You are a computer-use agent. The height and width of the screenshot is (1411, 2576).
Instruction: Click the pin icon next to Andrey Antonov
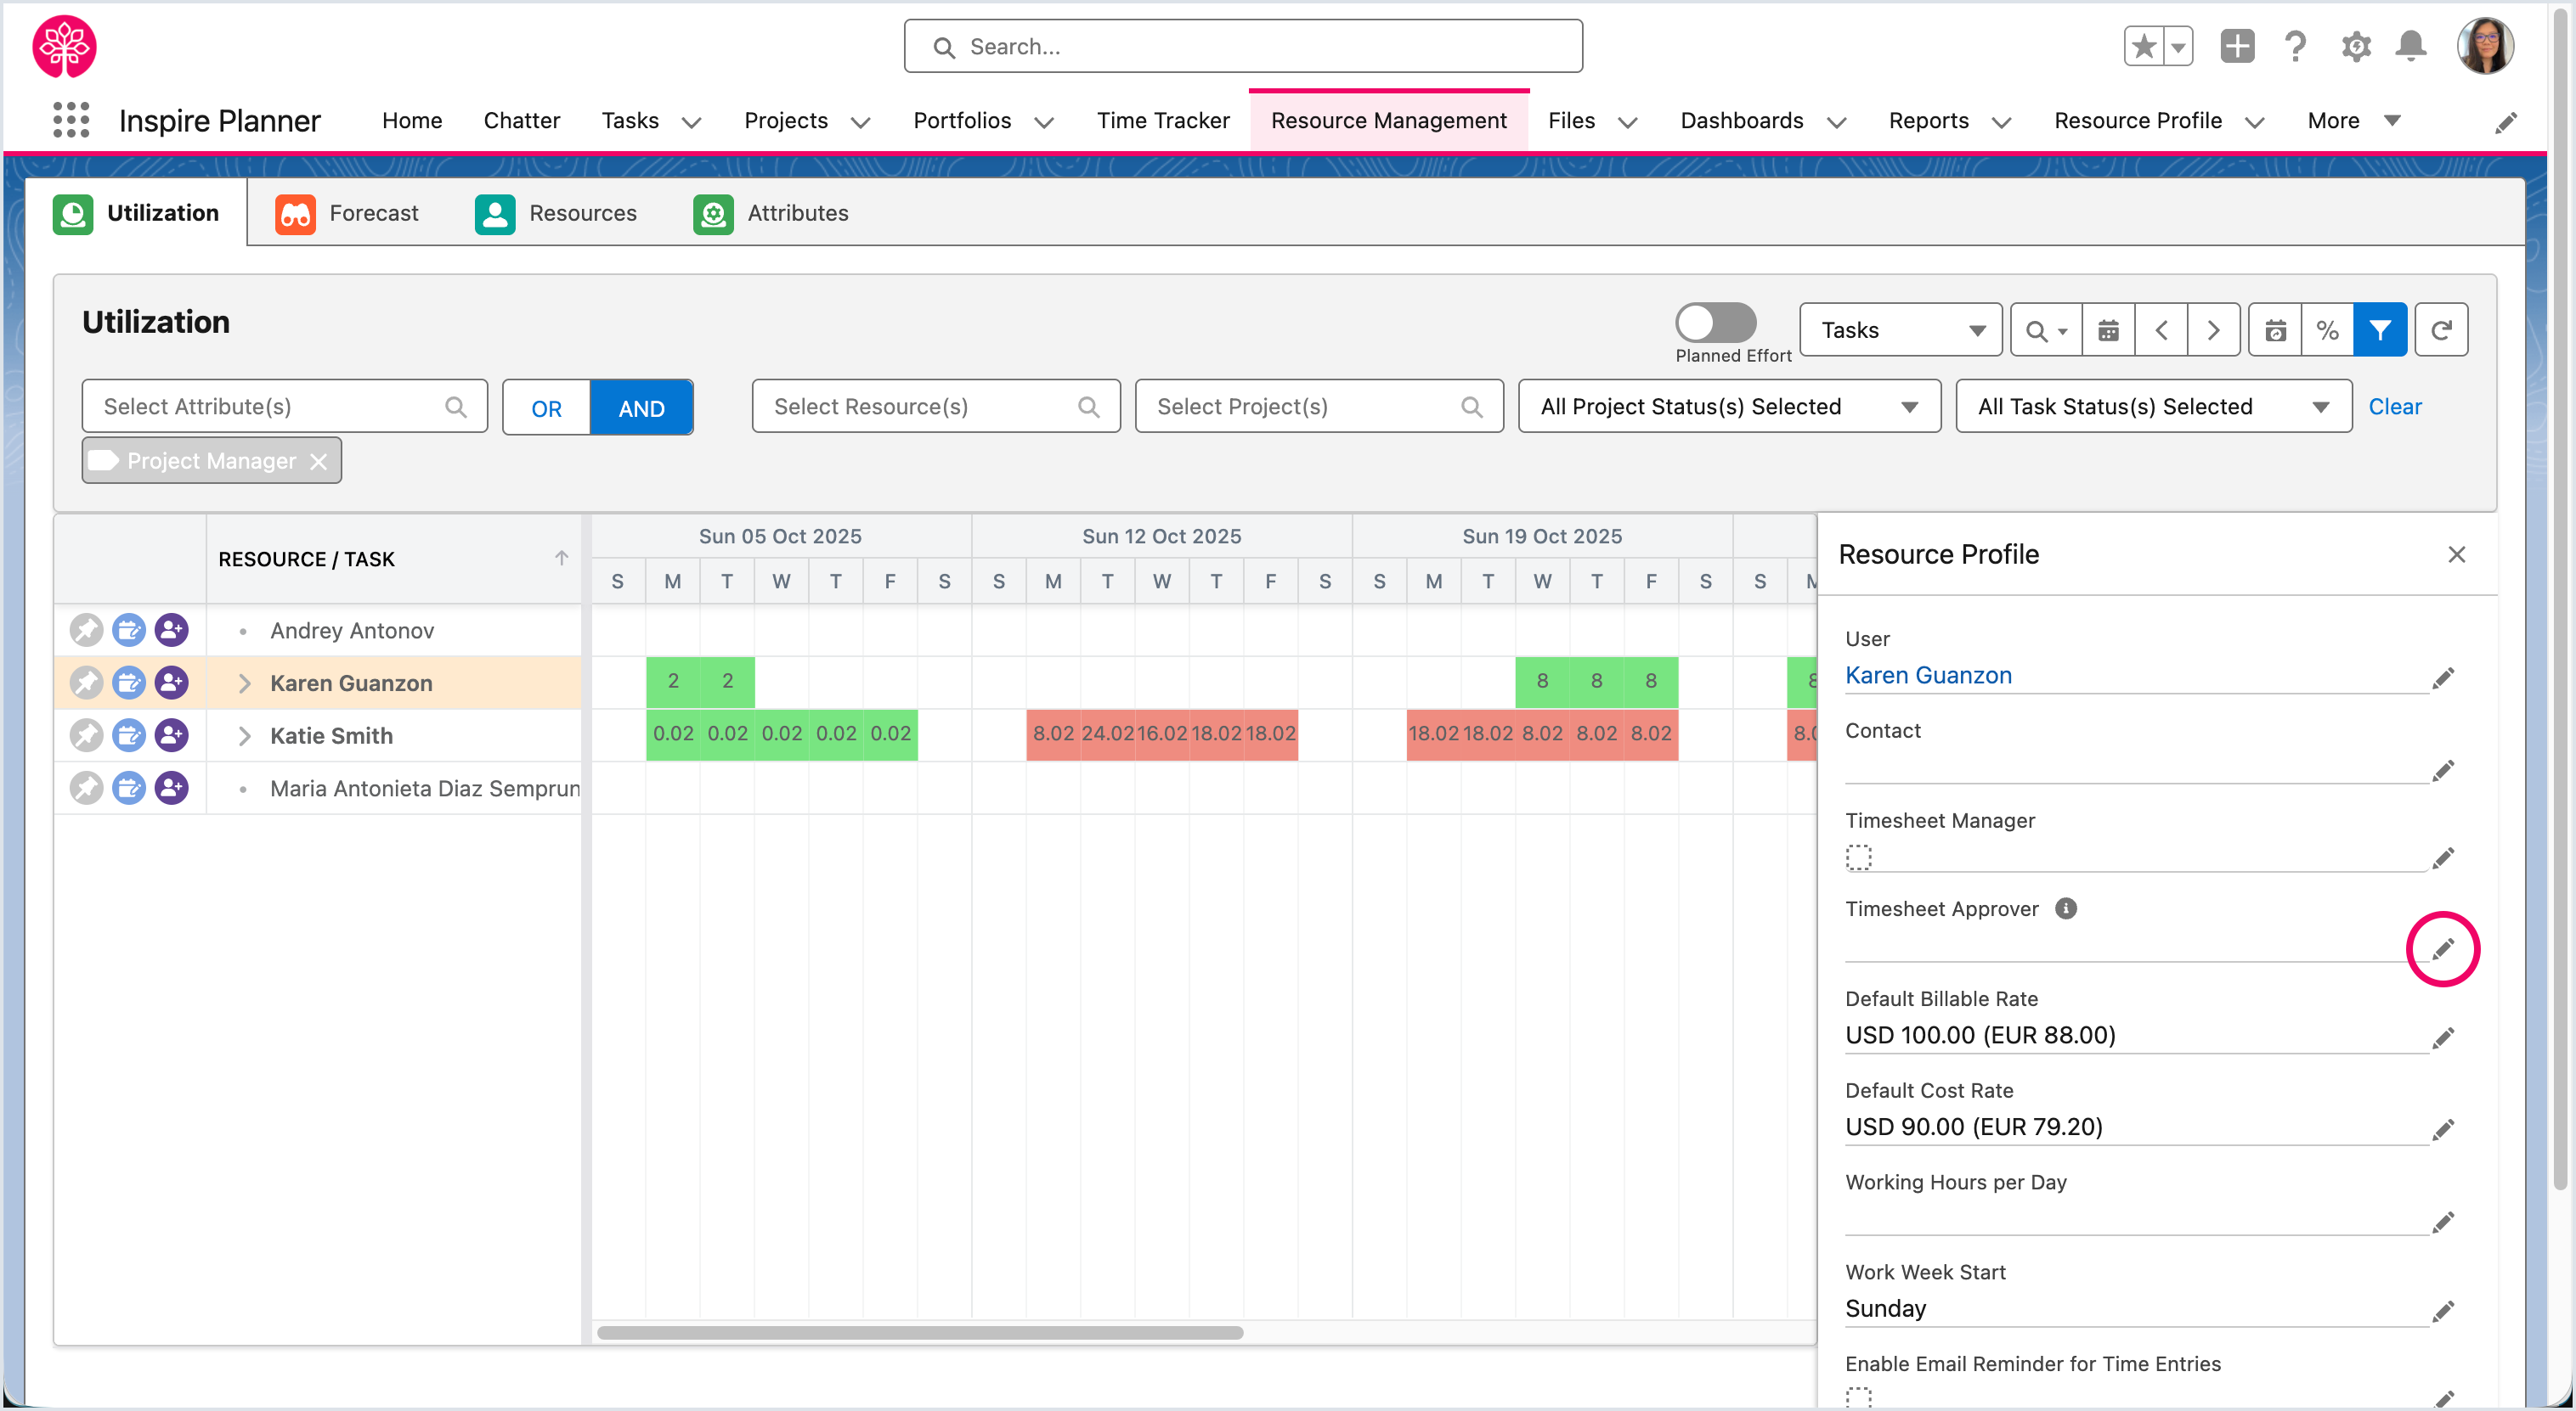pyautogui.click(x=86, y=631)
